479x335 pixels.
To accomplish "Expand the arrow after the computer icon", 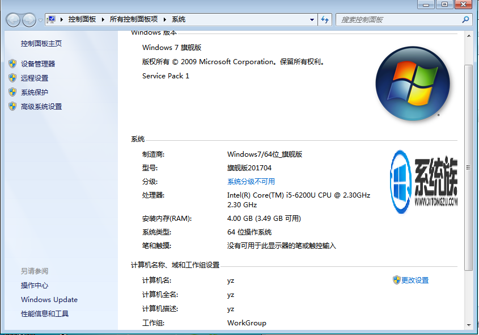I will point(61,19).
